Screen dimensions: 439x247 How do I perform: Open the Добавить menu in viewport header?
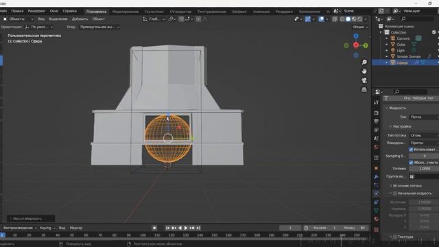[80, 19]
